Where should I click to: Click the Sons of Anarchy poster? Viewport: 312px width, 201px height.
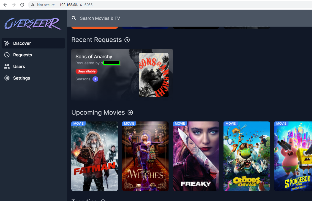pos(153,75)
